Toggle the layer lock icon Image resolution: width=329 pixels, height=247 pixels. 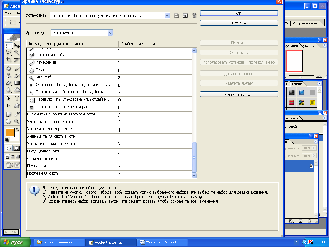click(311, 166)
